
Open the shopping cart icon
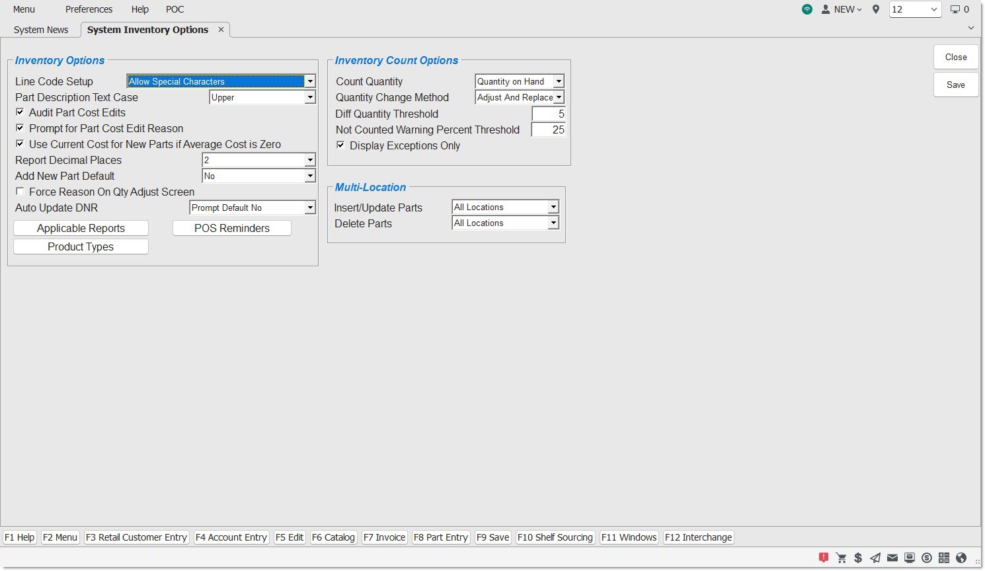pos(842,558)
